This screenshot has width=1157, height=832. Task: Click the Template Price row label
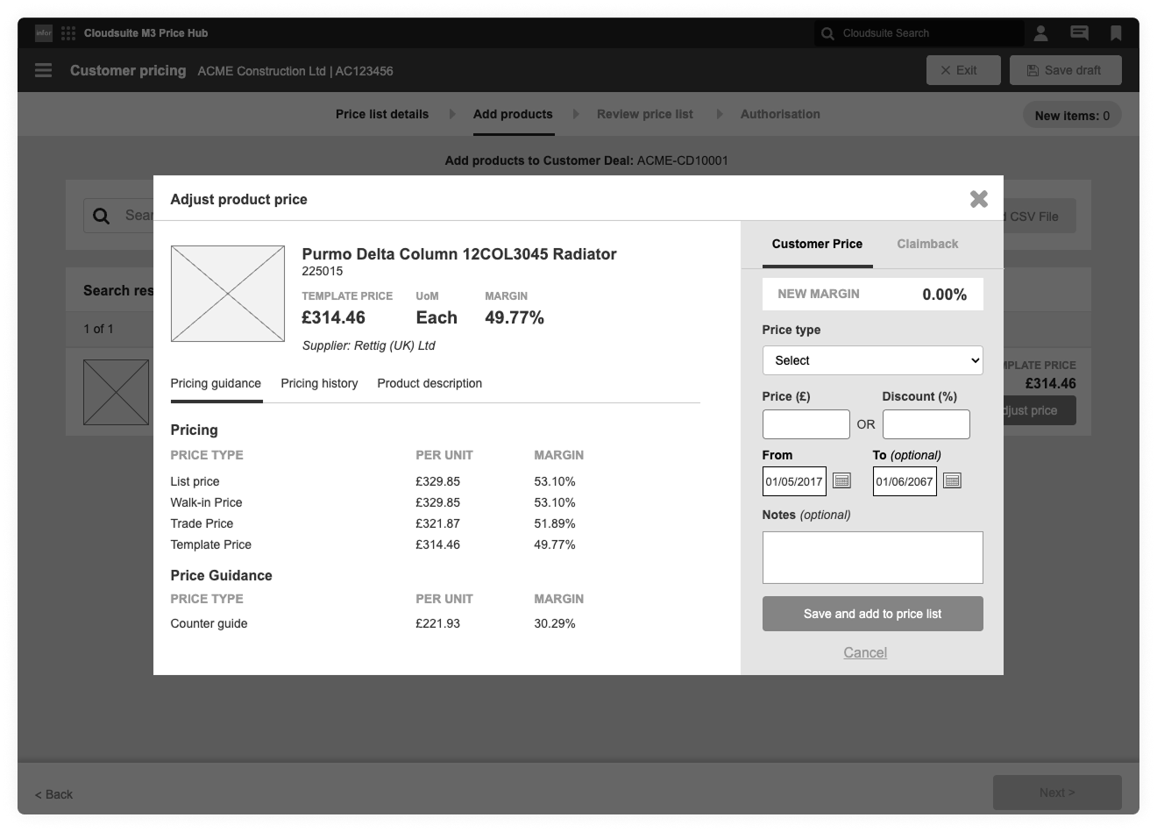[211, 544]
